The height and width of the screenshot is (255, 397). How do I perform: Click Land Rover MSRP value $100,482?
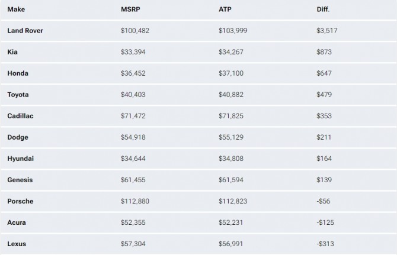click(x=135, y=31)
